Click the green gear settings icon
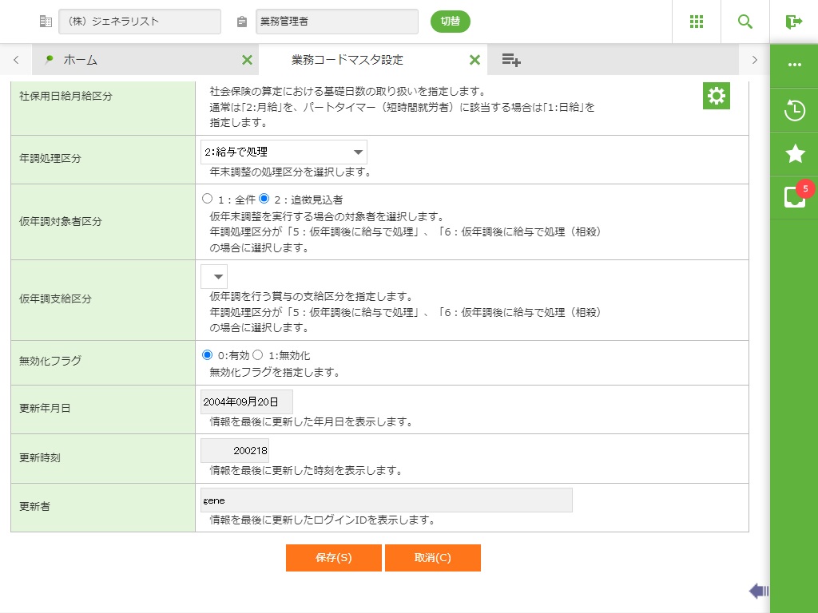The height and width of the screenshot is (613, 818). click(717, 97)
